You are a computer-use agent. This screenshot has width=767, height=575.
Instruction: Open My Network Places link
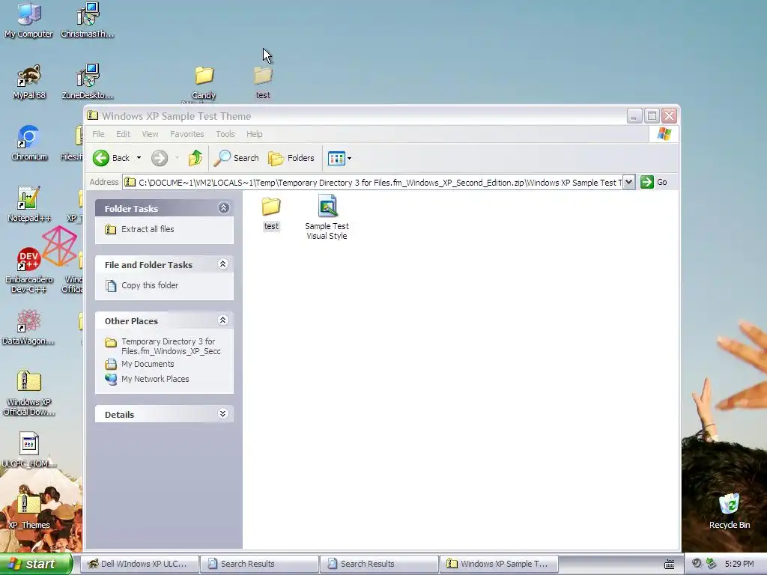pyautogui.click(x=155, y=379)
